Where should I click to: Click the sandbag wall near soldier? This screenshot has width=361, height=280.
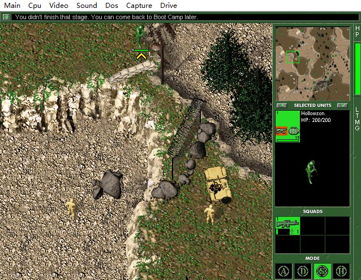[x=132, y=71]
